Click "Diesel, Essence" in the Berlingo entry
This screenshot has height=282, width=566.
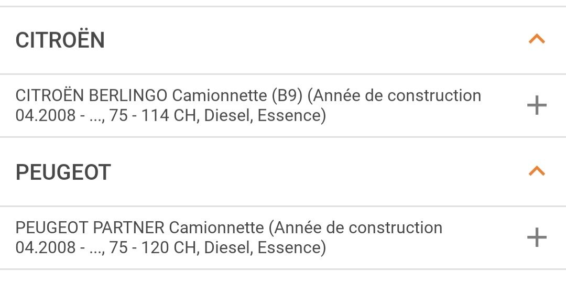coord(265,115)
